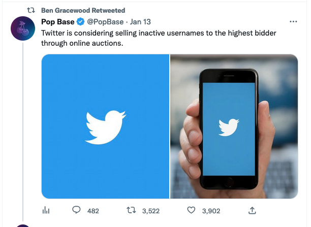Viewport: 311px width, 227px height.
Task: Open the Jan 13 timestamp link
Action: point(140,22)
